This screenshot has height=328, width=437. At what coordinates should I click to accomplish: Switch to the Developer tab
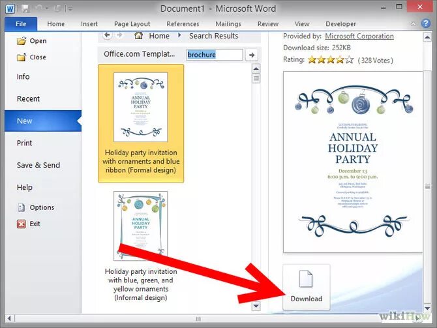click(340, 24)
